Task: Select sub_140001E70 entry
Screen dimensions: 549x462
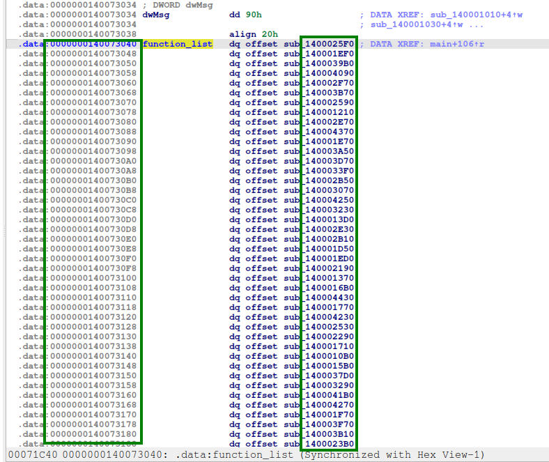Action: click(319, 141)
